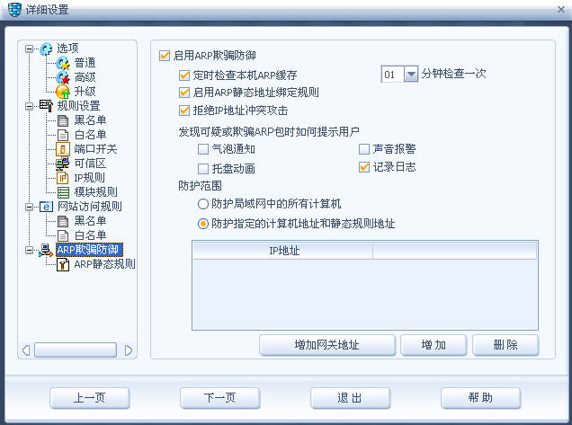Select the 高级 settings icon
The image size is (572, 425).
[x=63, y=77]
